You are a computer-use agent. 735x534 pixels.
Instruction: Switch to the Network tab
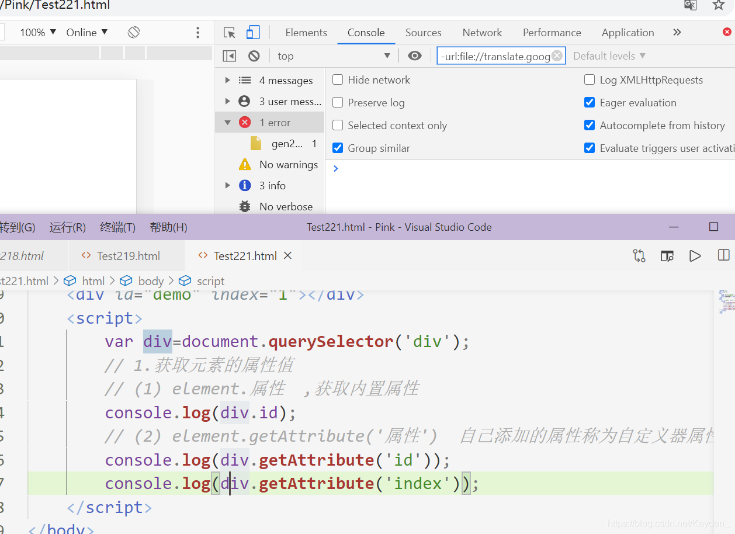point(483,33)
